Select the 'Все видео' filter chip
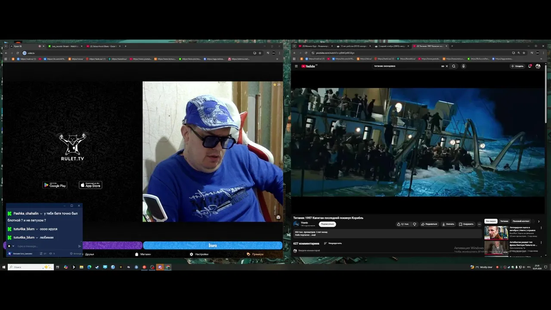This screenshot has width=551, height=310. 491,221
